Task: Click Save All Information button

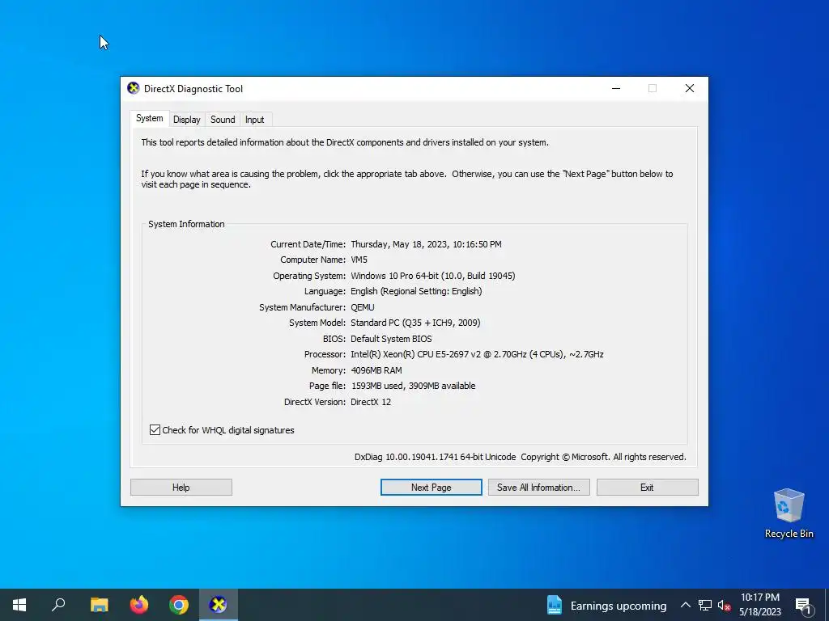Action: click(538, 488)
